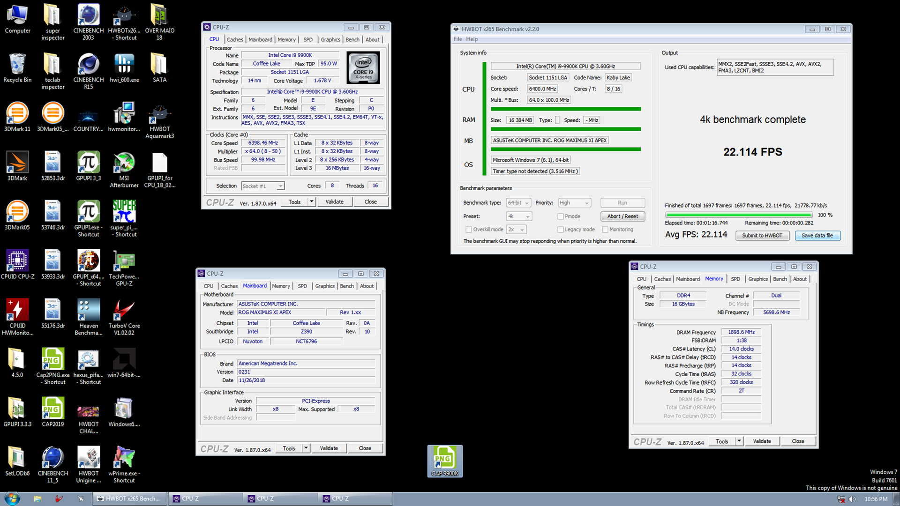Open the Socket #1 selection dropdown
The image size is (900, 506).
[263, 186]
